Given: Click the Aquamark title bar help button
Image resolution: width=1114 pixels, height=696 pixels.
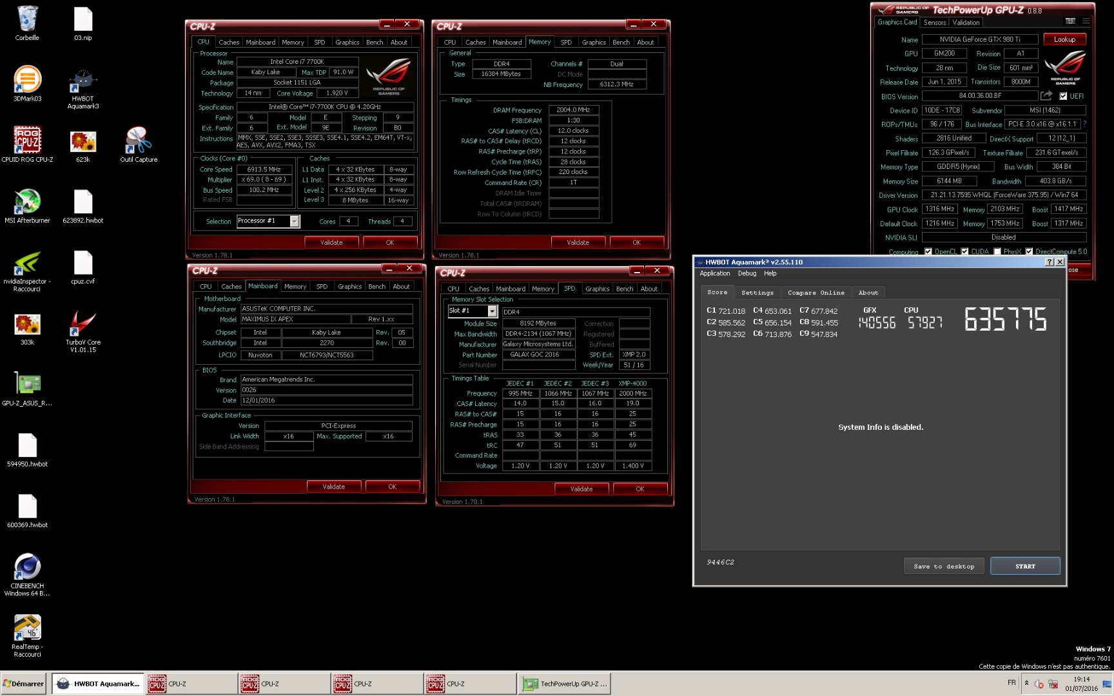Looking at the screenshot, I should [x=1049, y=262].
